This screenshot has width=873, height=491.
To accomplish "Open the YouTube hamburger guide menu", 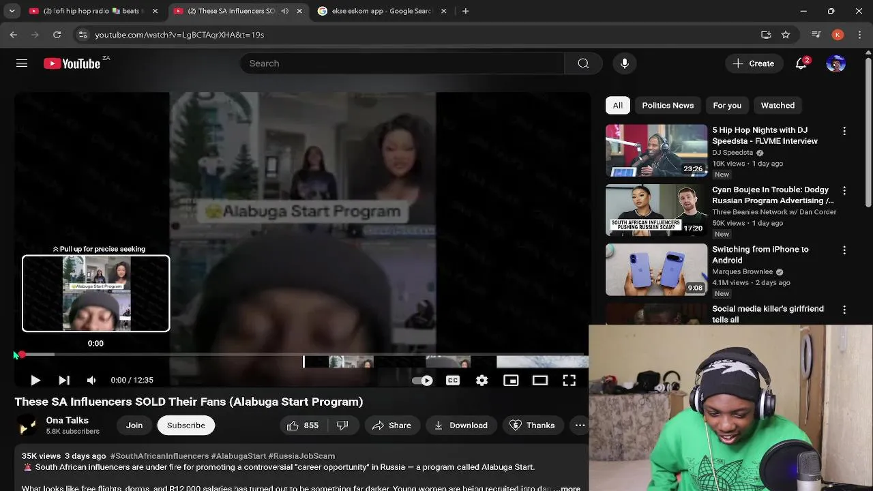I will pos(22,63).
